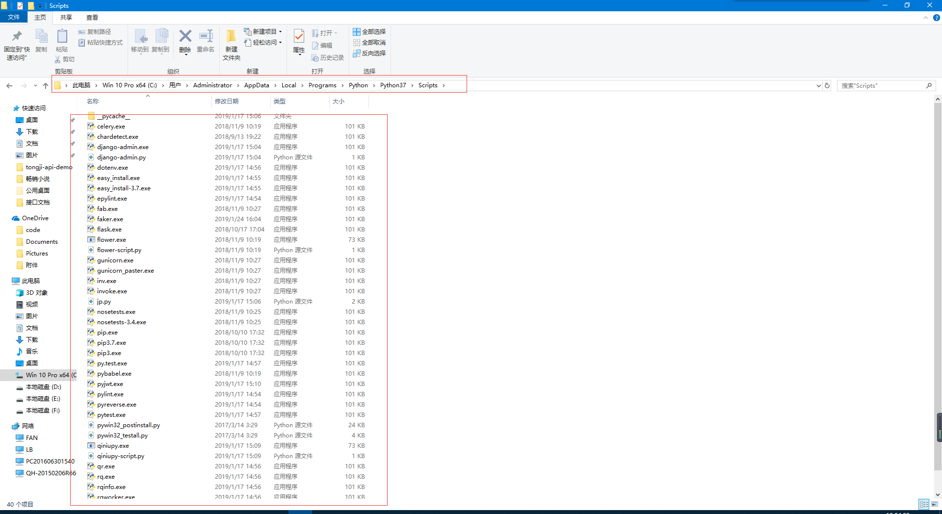Screen dimensions: 942x514
Task: Select pywin32_postinstall.py file
Action: (x=129, y=425)
